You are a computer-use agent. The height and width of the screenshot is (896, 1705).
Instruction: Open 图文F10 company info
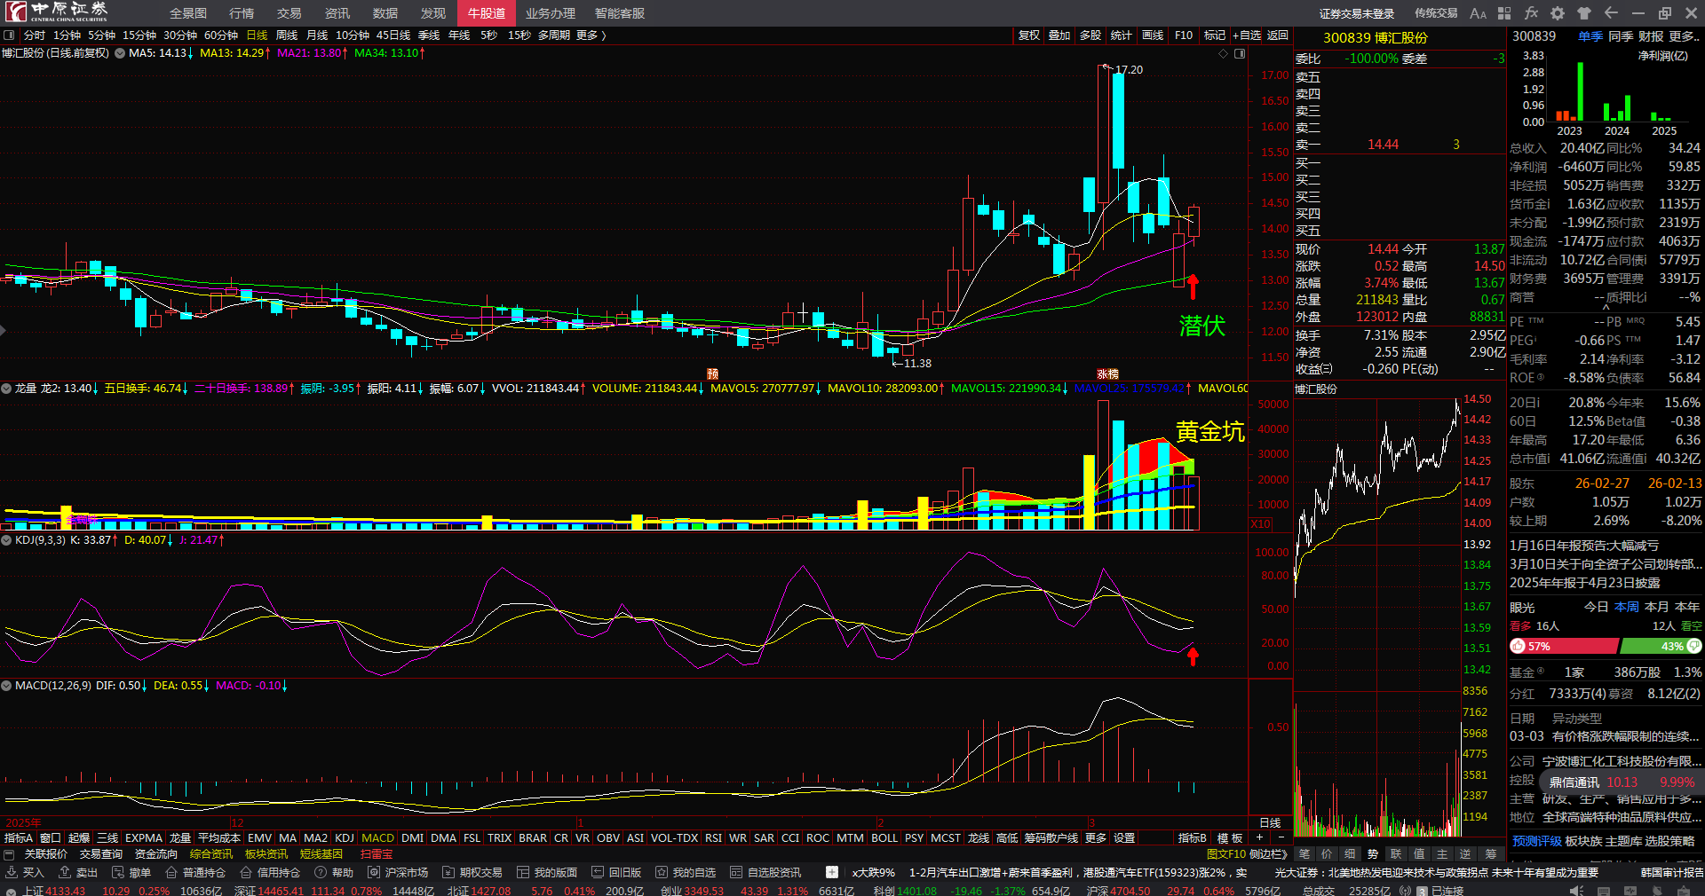(x=1226, y=854)
